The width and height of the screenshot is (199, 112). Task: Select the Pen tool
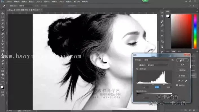tap(3, 61)
